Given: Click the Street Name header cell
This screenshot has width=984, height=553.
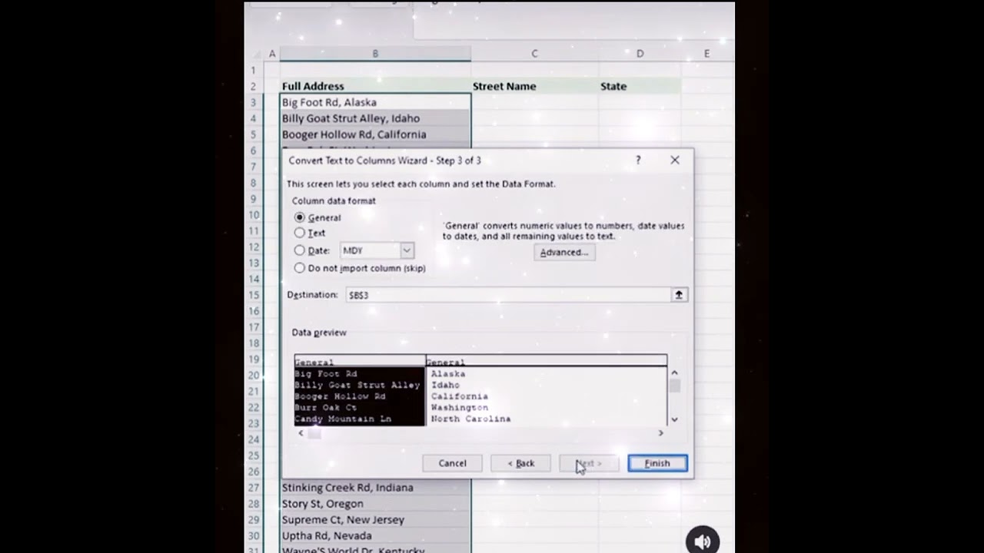Looking at the screenshot, I should tap(534, 86).
